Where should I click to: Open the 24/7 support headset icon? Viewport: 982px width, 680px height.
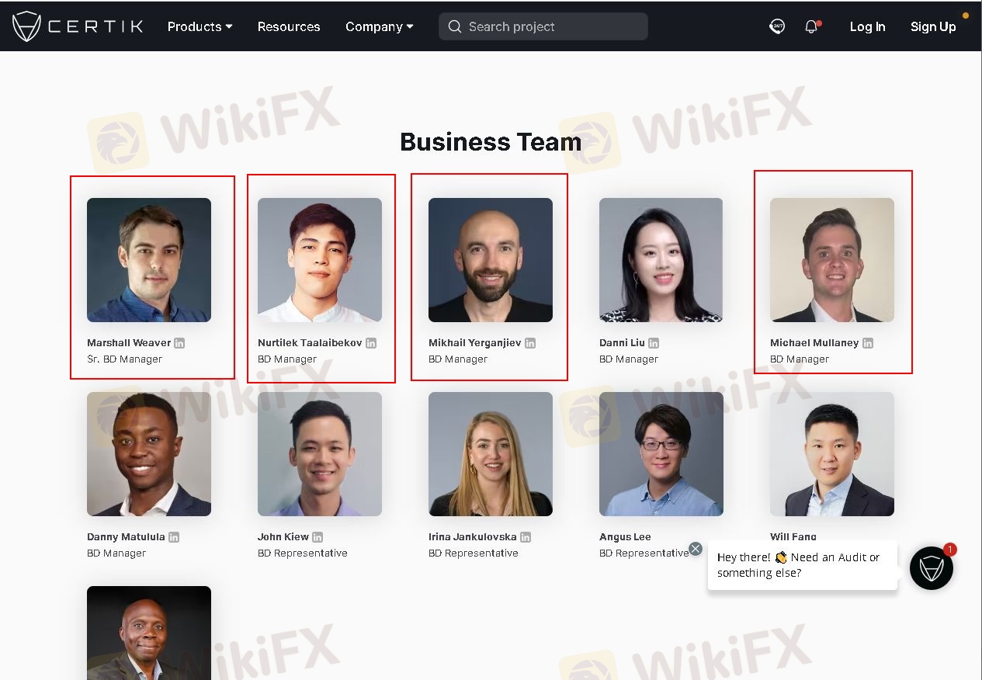tap(777, 26)
